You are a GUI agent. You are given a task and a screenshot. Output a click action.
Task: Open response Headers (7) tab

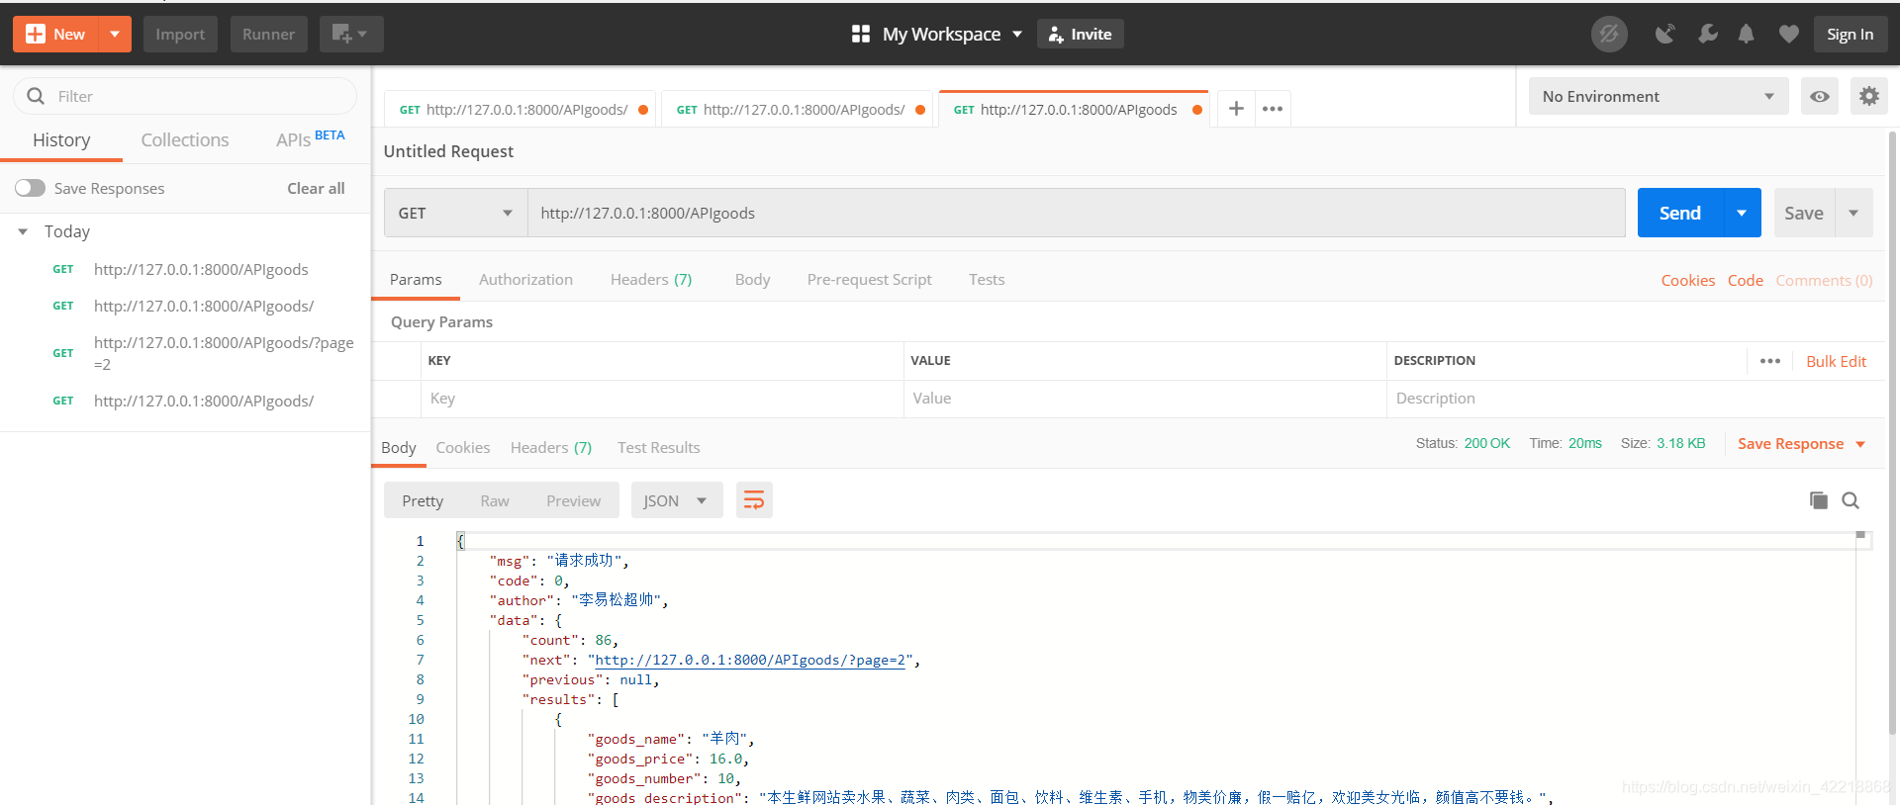click(x=551, y=448)
